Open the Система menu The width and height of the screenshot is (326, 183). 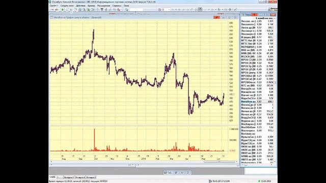(x=53, y=6)
